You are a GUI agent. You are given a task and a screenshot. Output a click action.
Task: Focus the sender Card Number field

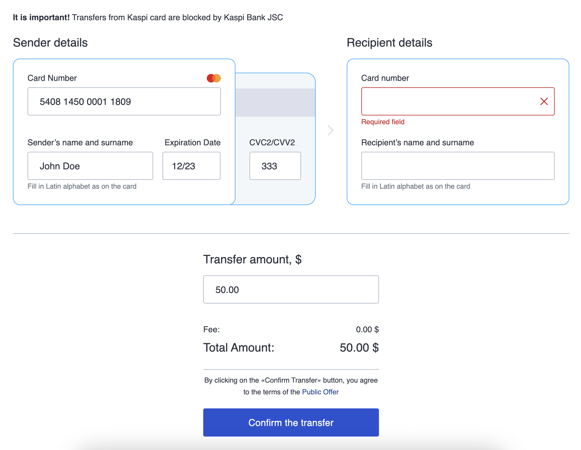(x=124, y=101)
